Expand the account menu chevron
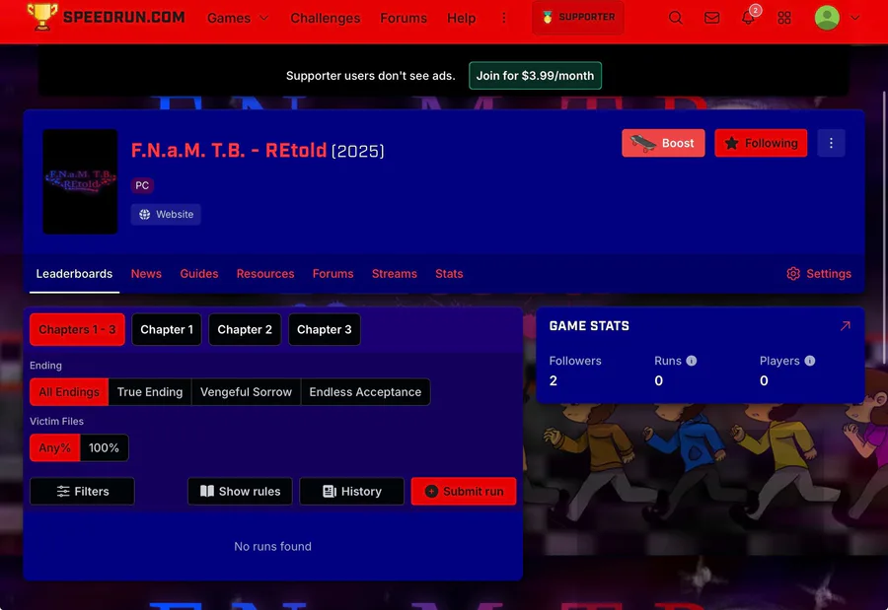 pos(855,18)
